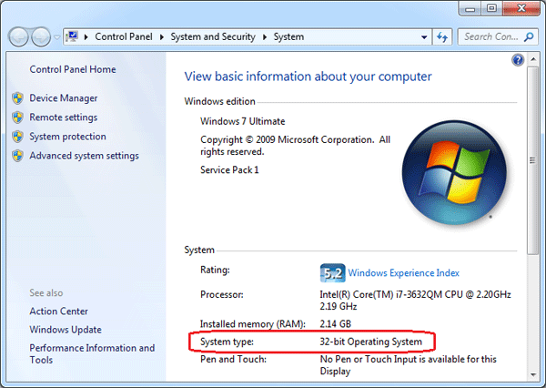
Task: Go to Control Panel Home
Action: 74,69
